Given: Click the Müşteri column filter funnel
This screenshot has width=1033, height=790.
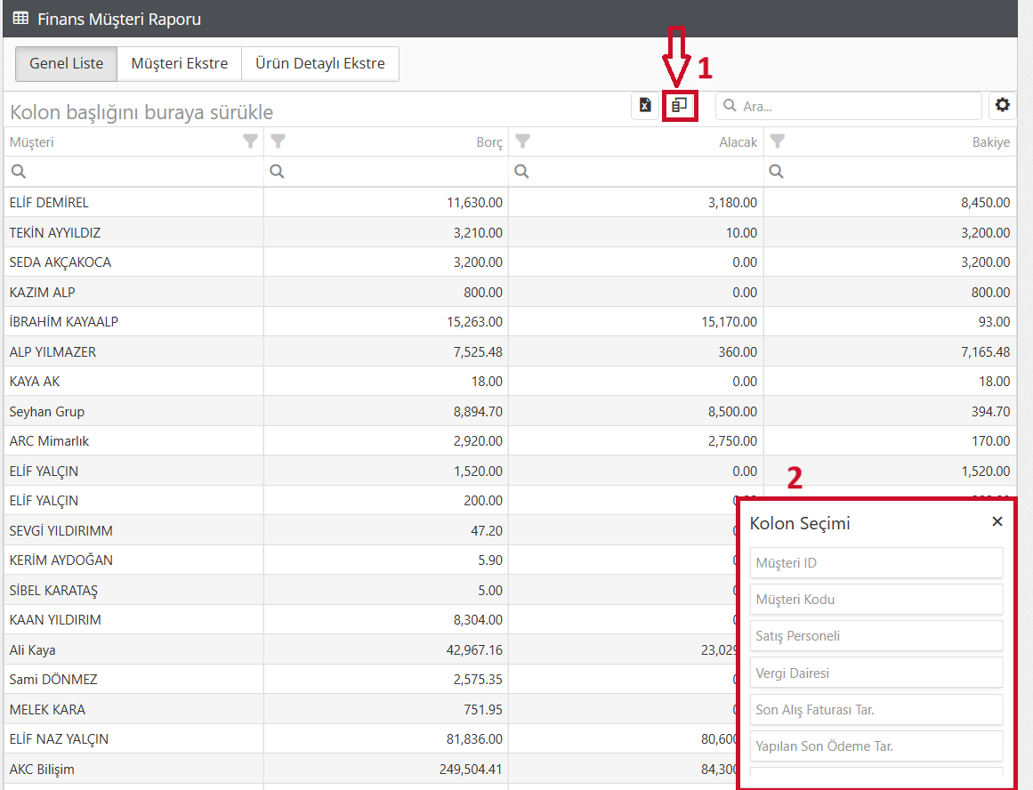Looking at the screenshot, I should click(251, 141).
